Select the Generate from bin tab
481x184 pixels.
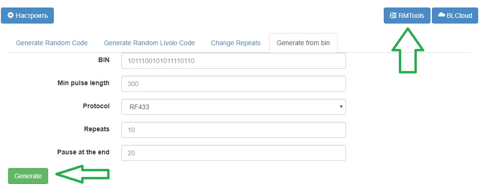tap(303, 43)
